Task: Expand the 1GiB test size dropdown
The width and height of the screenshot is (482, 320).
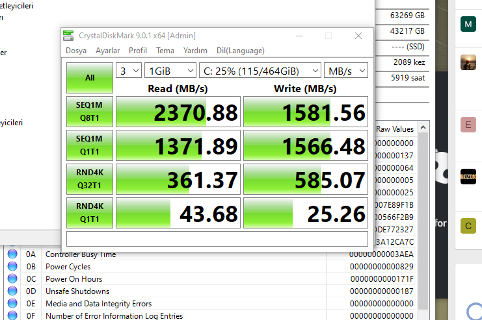Action: coord(170,71)
